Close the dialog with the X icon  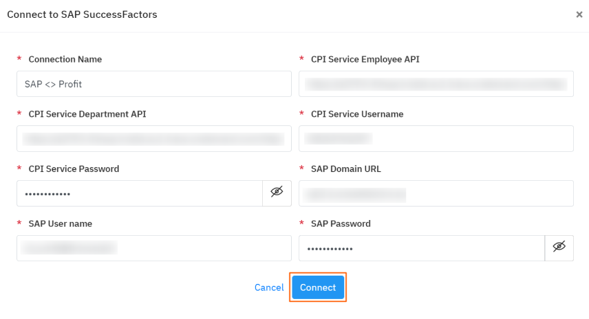(579, 14)
